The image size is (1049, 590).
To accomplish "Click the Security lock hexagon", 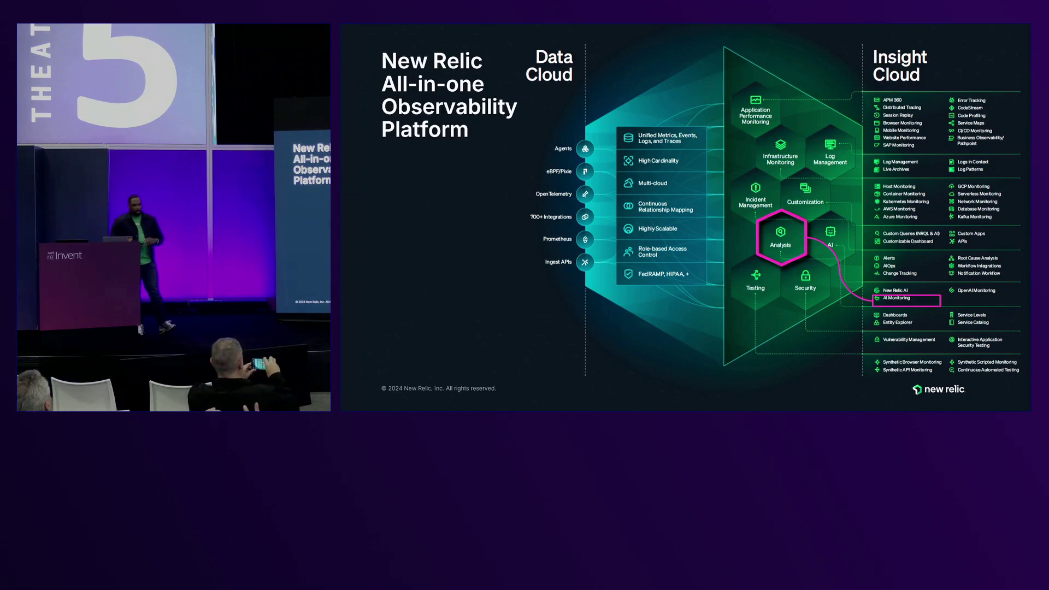I will [x=805, y=280].
